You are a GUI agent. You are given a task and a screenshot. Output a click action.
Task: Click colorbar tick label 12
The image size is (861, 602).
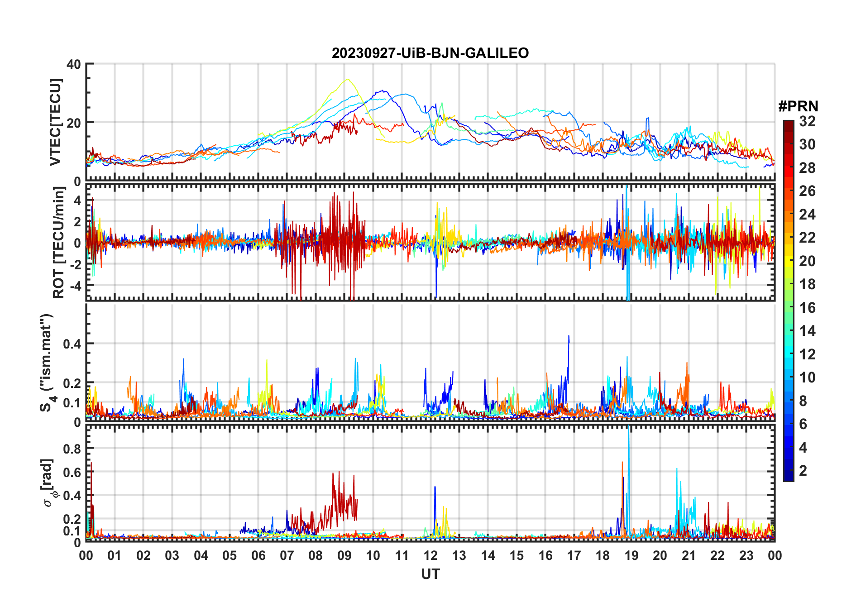pos(807,354)
